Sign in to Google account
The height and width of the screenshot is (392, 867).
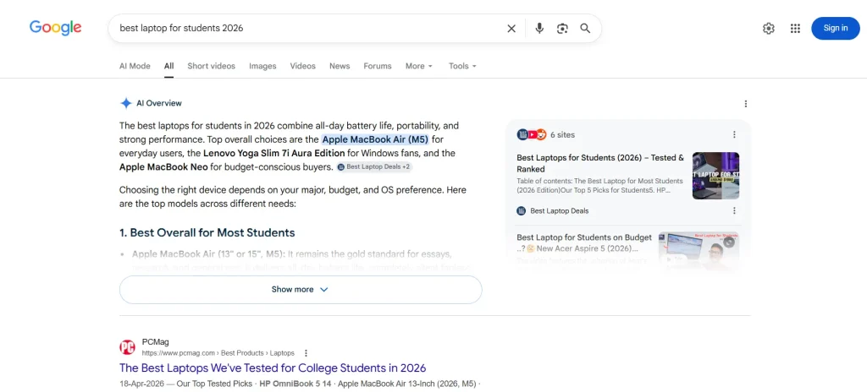pyautogui.click(x=836, y=28)
